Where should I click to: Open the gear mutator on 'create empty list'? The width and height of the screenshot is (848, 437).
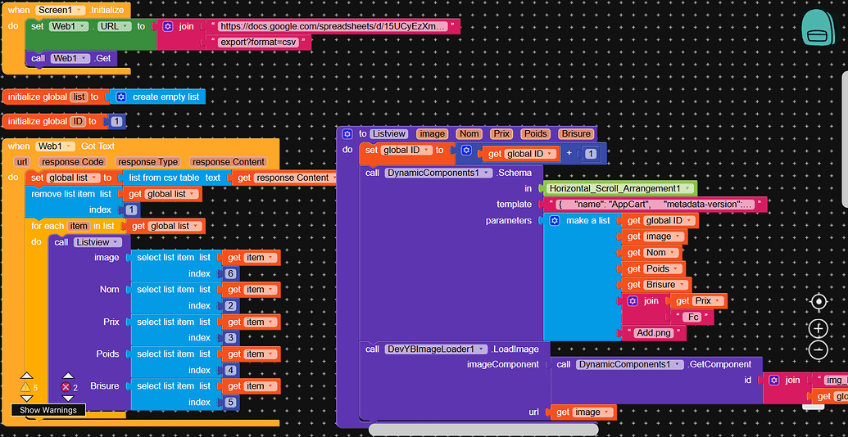click(120, 97)
